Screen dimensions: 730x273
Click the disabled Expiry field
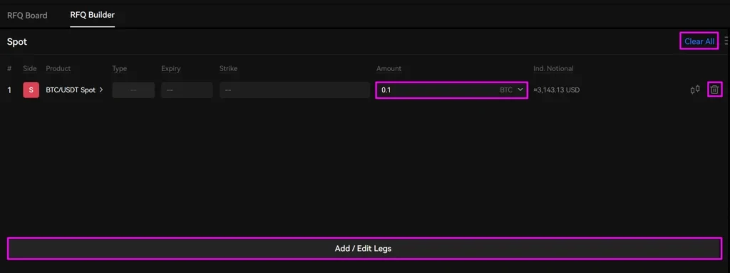(x=187, y=90)
